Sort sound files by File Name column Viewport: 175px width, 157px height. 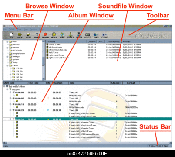point(66,41)
